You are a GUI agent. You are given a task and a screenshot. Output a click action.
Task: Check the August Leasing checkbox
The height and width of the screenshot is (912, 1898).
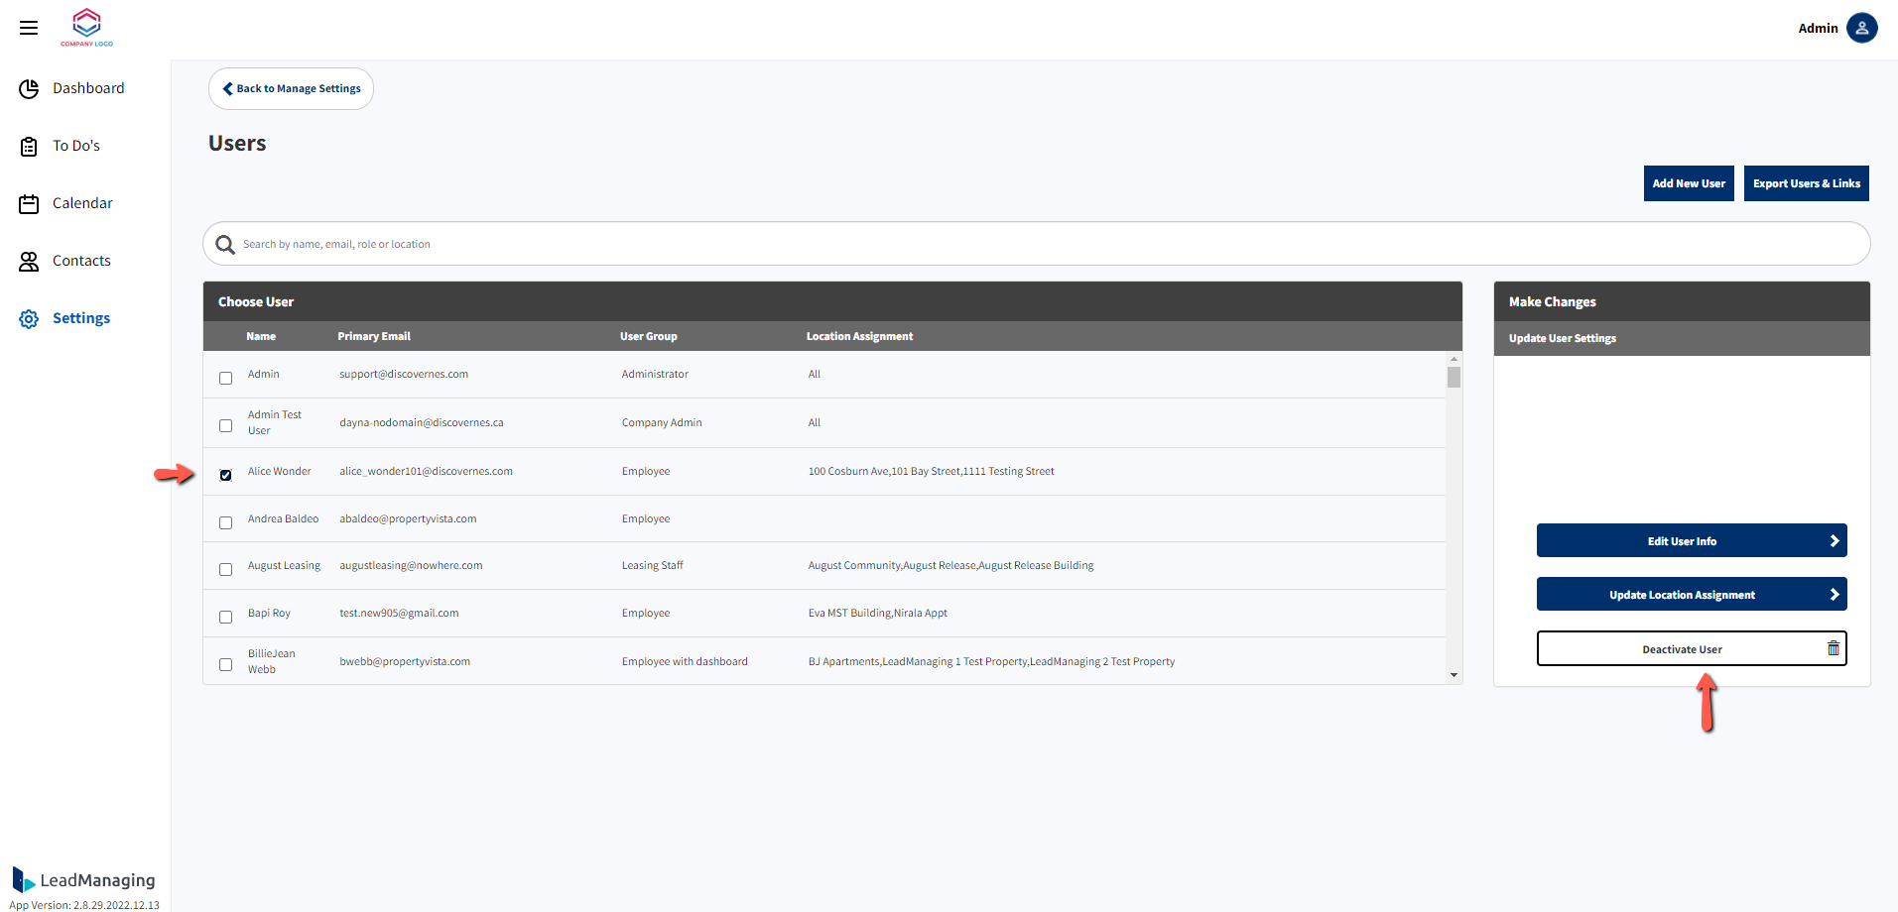tap(225, 569)
